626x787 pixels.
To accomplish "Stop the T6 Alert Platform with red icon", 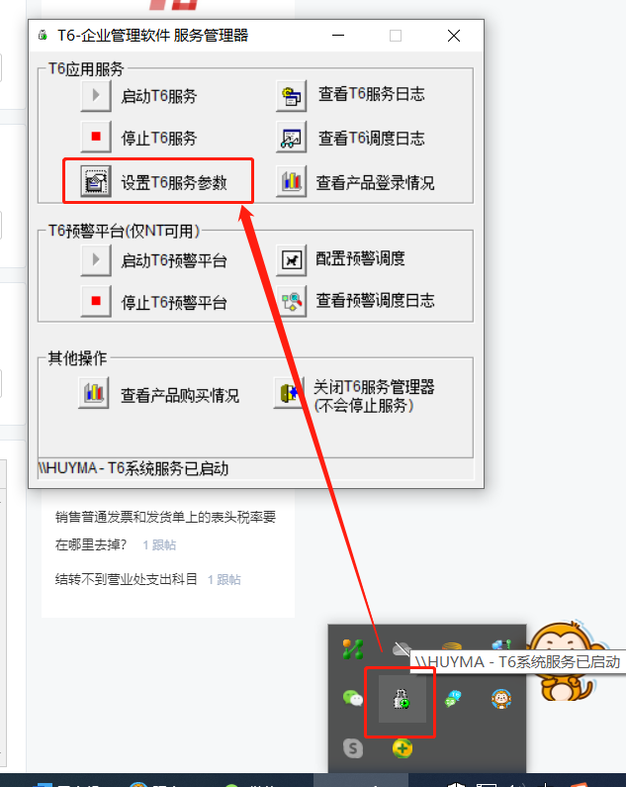I will tap(96, 301).
